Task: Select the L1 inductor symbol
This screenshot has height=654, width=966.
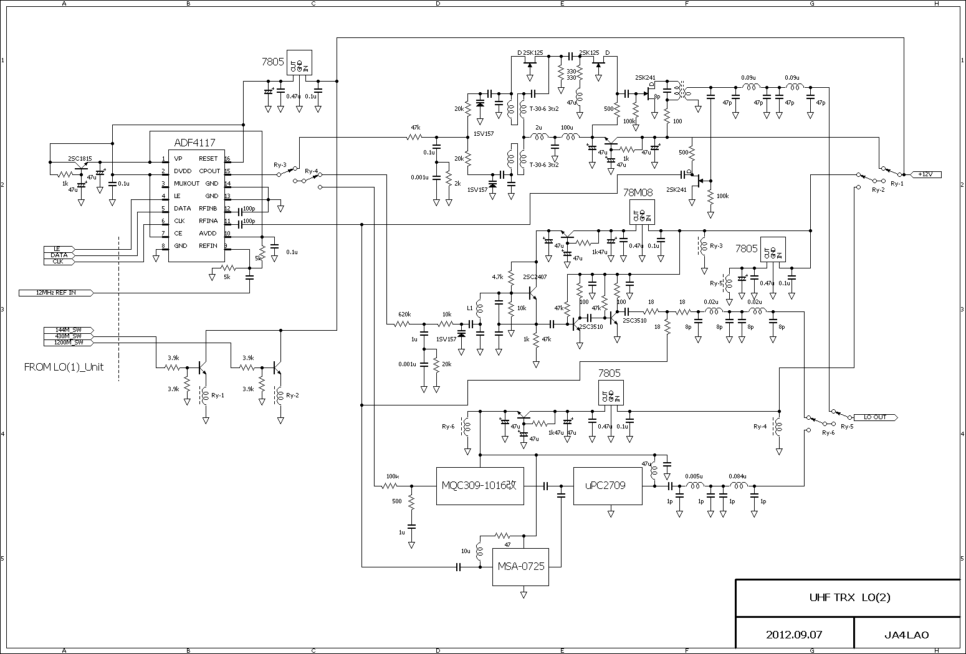Action: 480,308
